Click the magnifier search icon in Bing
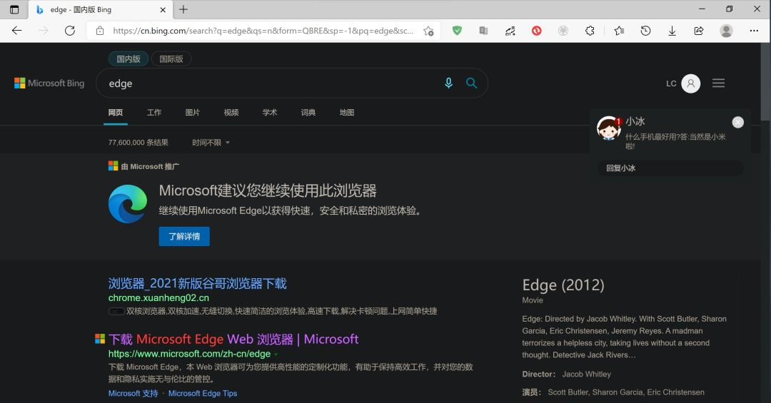 471,83
